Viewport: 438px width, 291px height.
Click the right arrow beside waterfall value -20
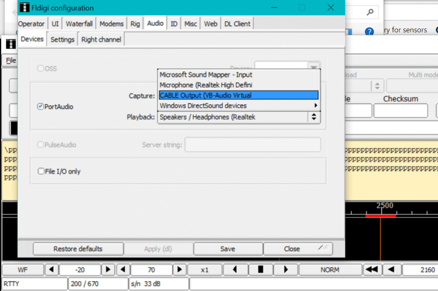(108, 269)
